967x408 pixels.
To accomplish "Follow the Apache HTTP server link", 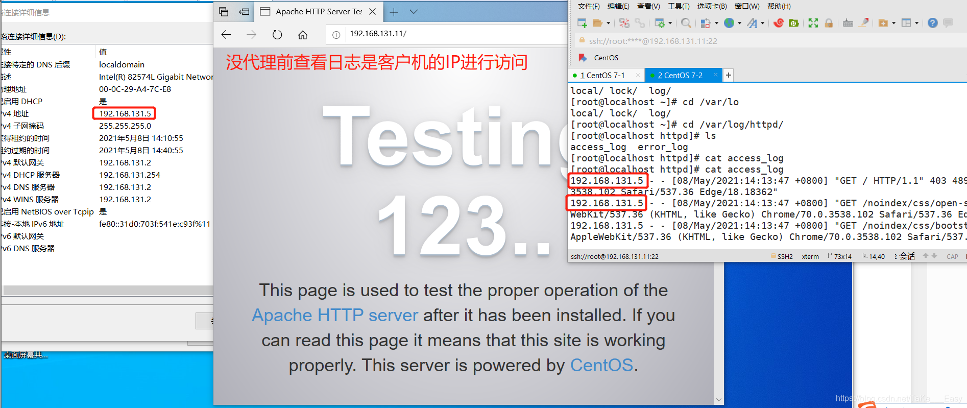I will [335, 315].
